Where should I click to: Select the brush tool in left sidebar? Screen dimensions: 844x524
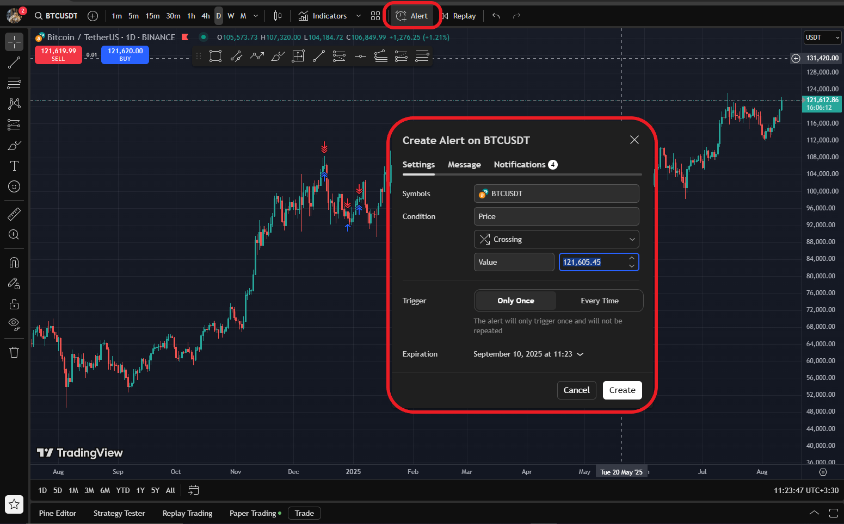(x=14, y=145)
